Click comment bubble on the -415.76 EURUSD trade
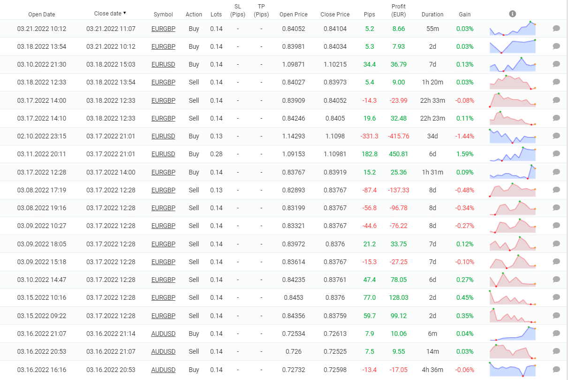Screen dimensions: 568x380 (556, 136)
